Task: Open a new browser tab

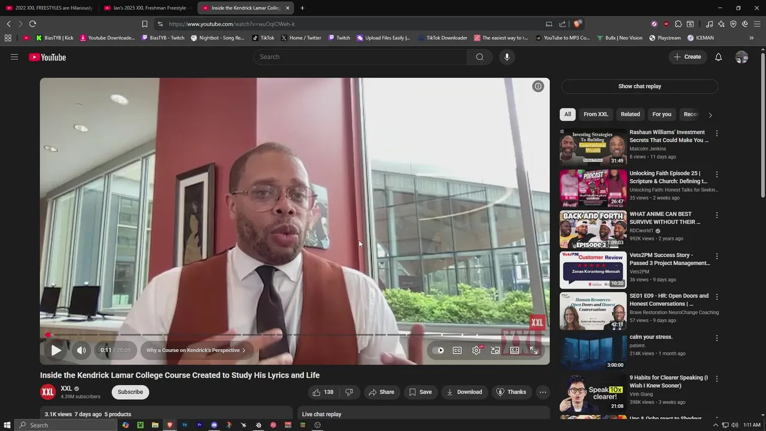Action: tap(302, 8)
